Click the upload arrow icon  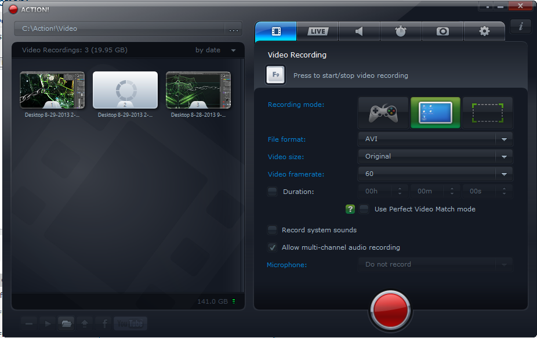pos(85,323)
